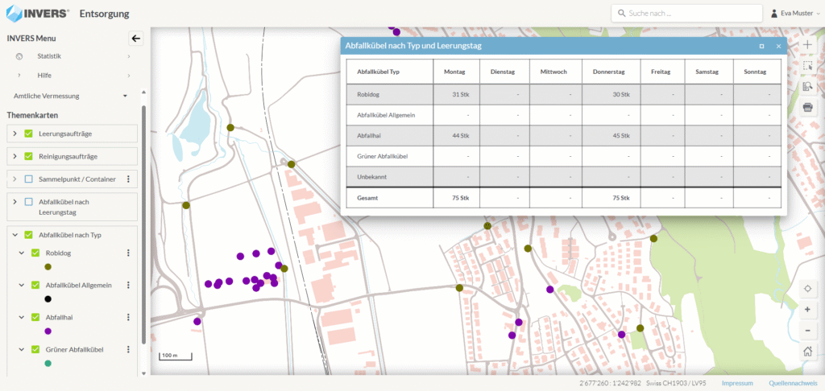Open the Impressum link
The width and height of the screenshot is (825, 391).
[737, 383]
